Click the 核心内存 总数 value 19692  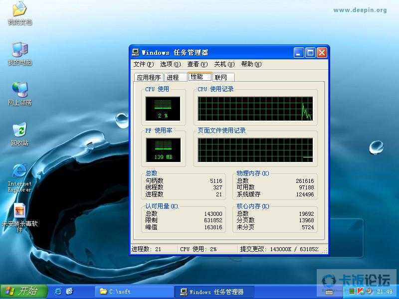306,214
